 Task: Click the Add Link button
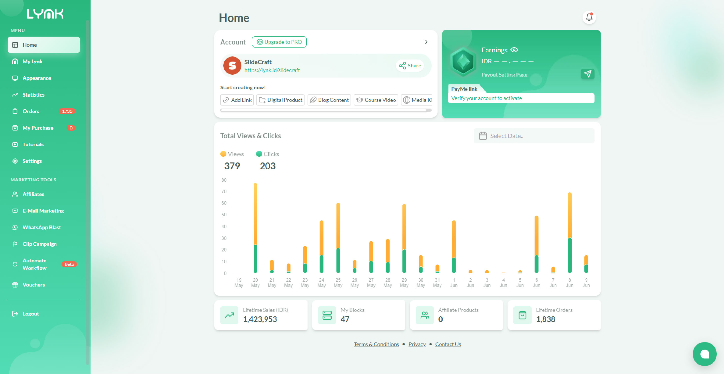237,100
